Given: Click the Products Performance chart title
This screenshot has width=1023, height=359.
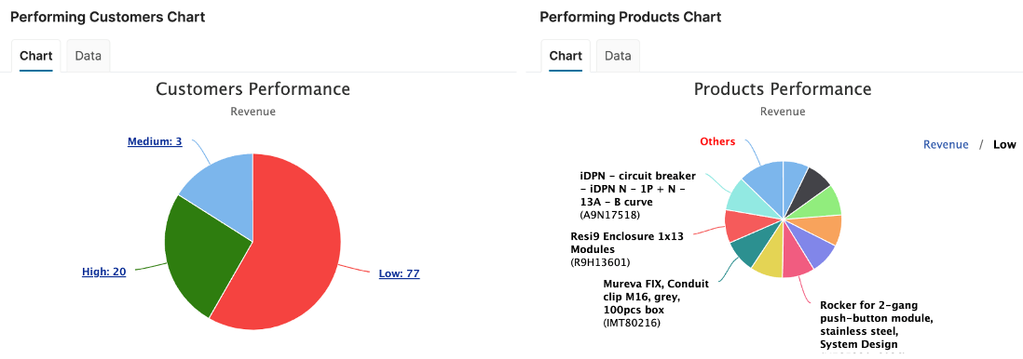Looking at the screenshot, I should [x=783, y=88].
